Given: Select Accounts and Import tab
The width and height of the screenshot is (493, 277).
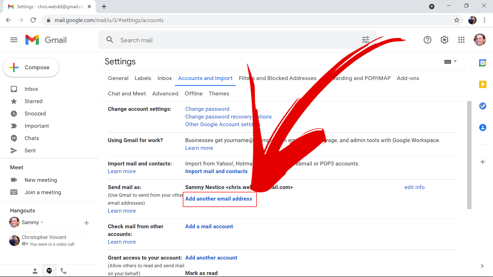Looking at the screenshot, I should (205, 78).
